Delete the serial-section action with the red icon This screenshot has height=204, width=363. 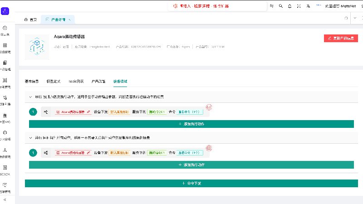point(209,107)
